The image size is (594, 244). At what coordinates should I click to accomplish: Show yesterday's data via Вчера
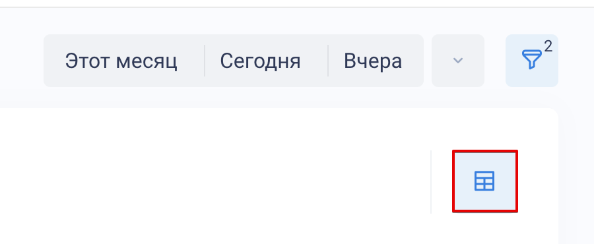[x=373, y=61]
